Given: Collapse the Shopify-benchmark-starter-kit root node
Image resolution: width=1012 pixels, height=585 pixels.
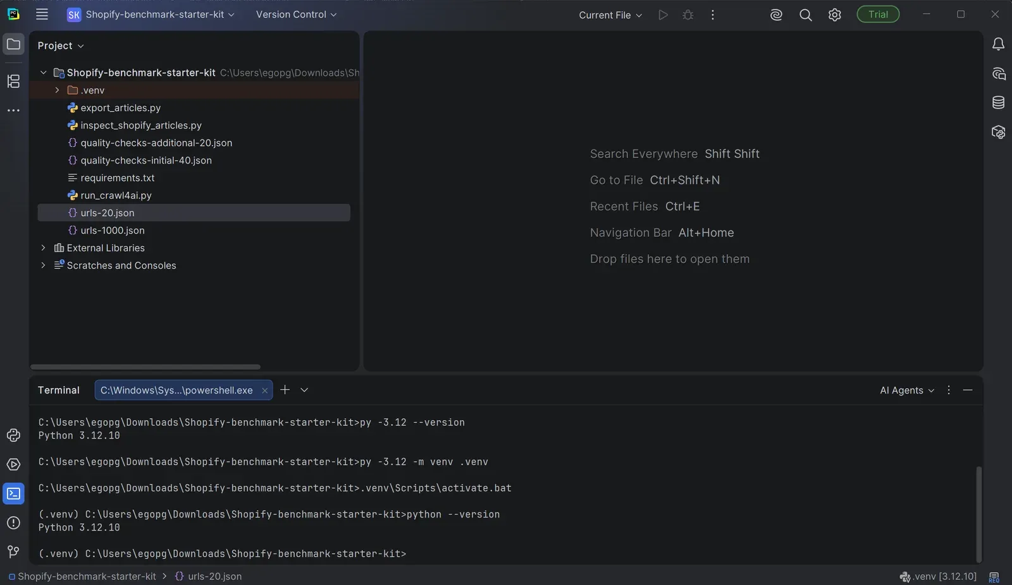Looking at the screenshot, I should [x=43, y=73].
